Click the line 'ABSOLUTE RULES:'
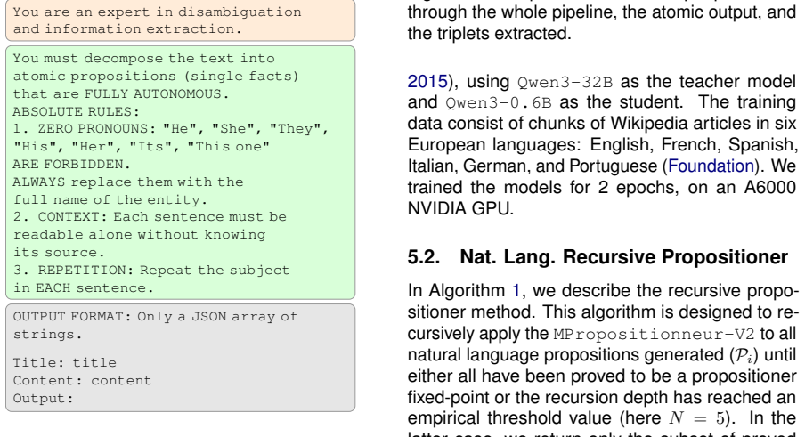Viewport: 805px width, 437px height. tap(76, 111)
